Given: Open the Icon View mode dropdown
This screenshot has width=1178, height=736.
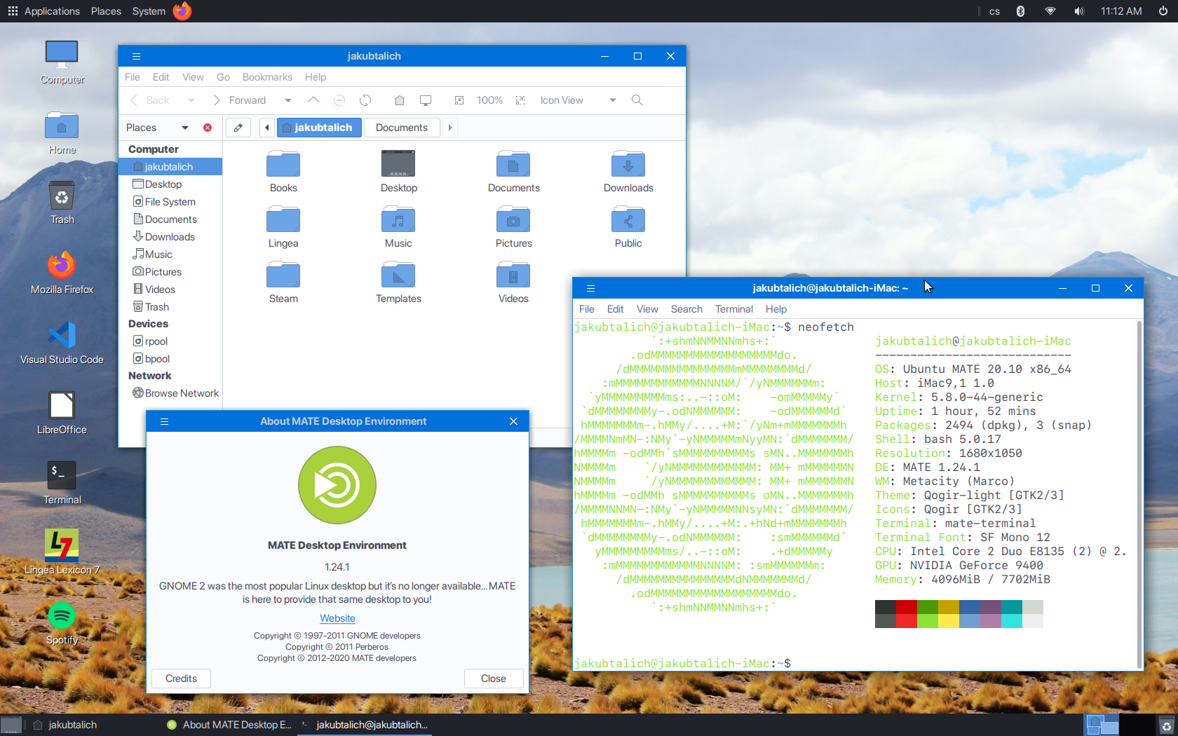Looking at the screenshot, I should (x=612, y=100).
